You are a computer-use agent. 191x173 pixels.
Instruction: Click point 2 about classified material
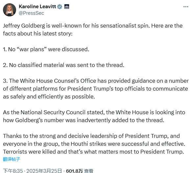click(x=63, y=65)
